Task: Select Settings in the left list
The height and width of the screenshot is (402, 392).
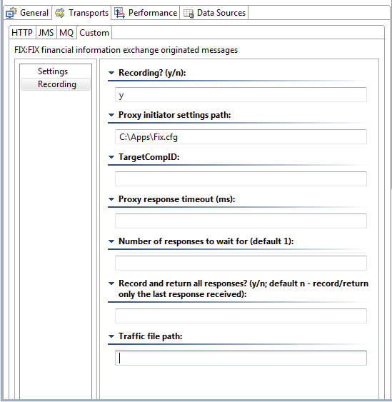Action: coord(53,71)
